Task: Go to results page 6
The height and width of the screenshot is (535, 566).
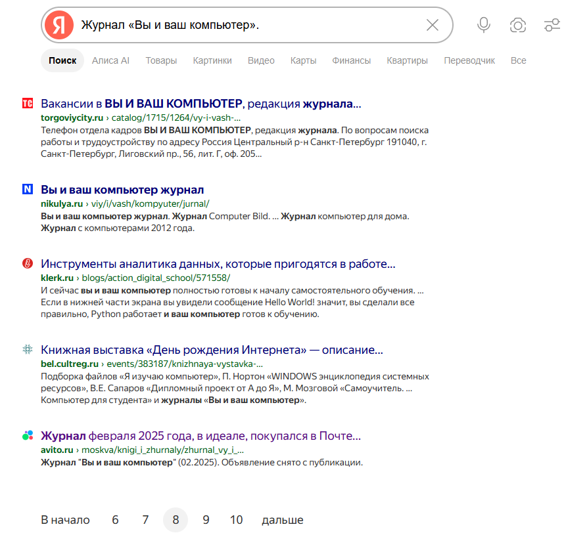Action: click(x=115, y=520)
